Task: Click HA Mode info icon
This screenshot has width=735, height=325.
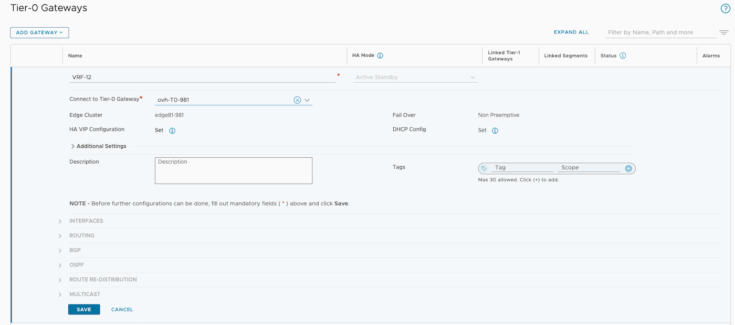Action: pyautogui.click(x=380, y=56)
